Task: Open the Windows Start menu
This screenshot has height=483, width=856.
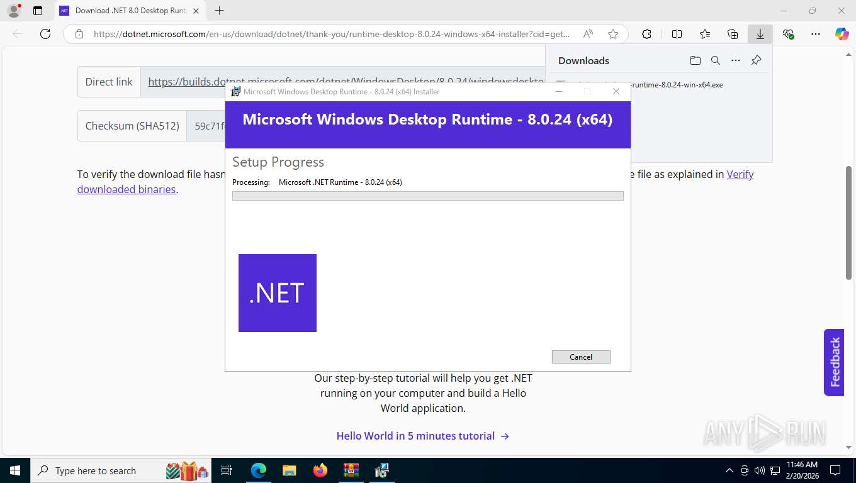Action: [x=14, y=470]
